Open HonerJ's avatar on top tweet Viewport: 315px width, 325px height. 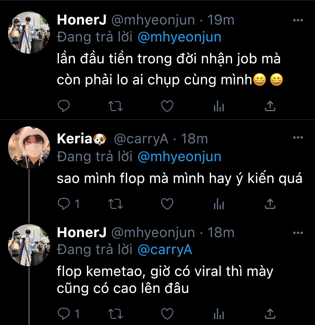pos(29,33)
